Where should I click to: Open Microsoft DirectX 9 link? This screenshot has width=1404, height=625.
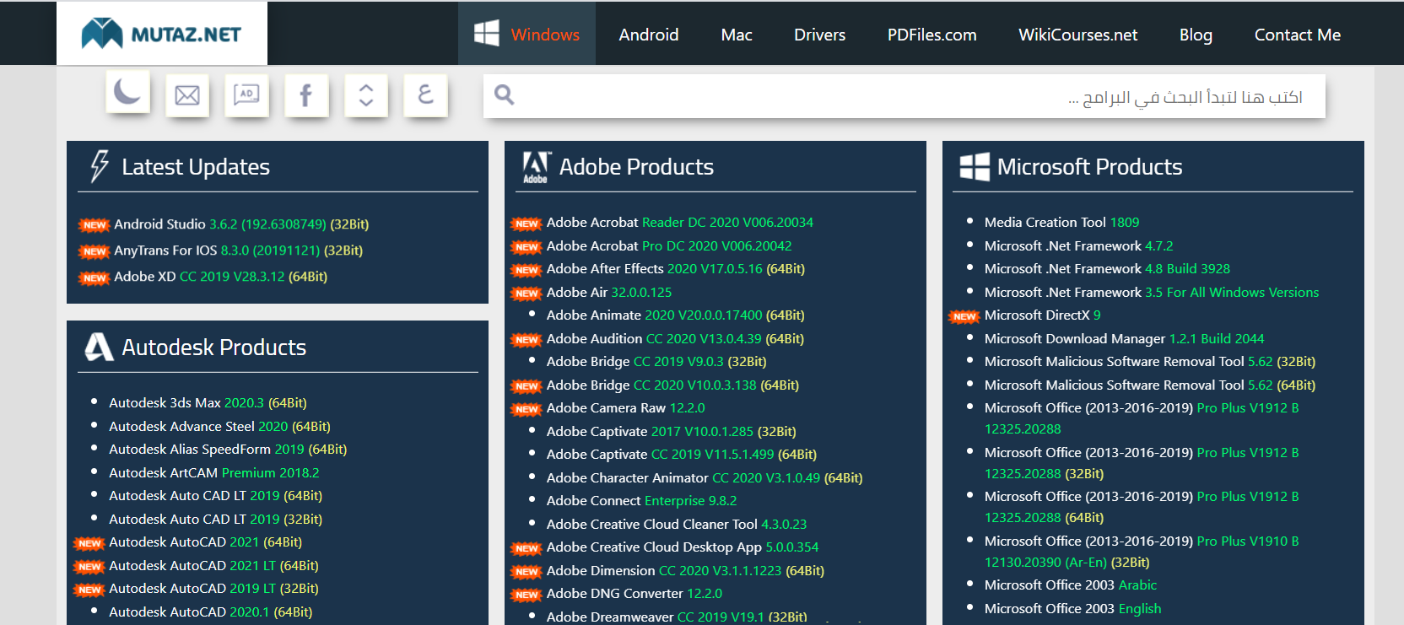pyautogui.click(x=1043, y=315)
